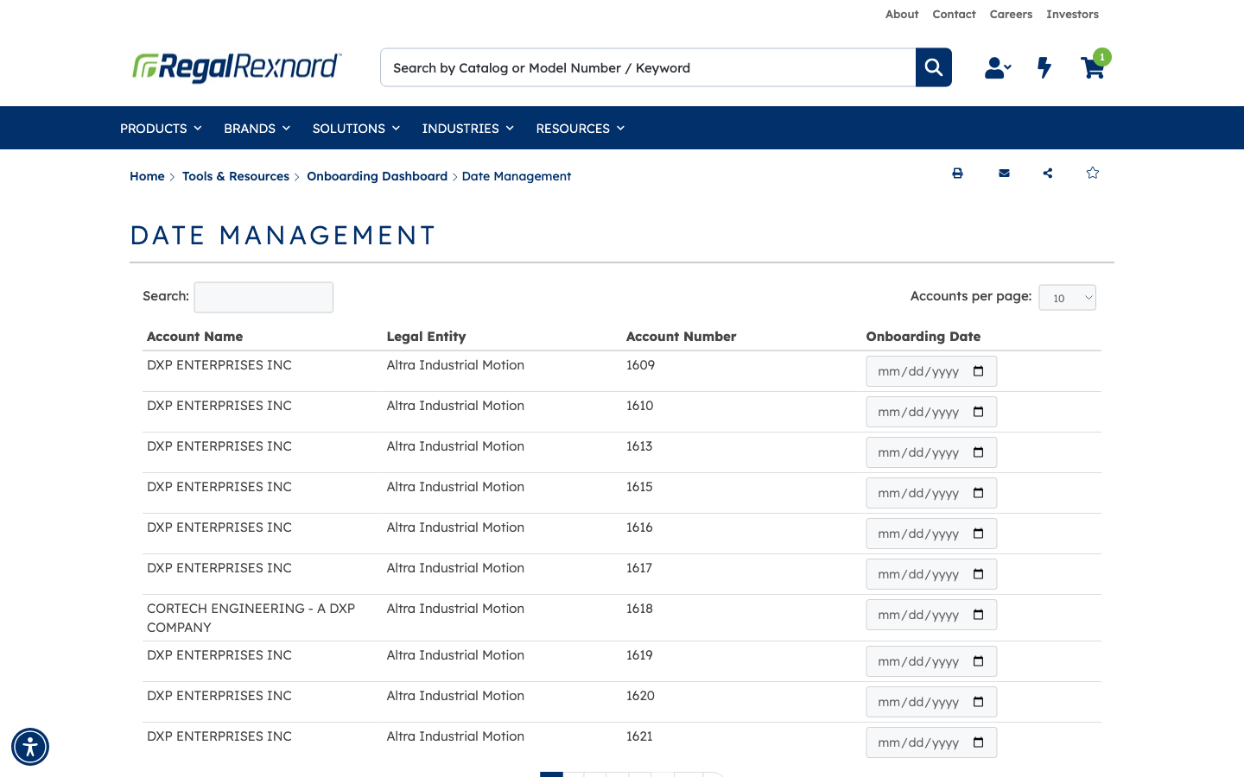Viewport: 1244px width, 777px height.
Task: Click the DATE MANAGEMENT page heading
Action: (282, 235)
